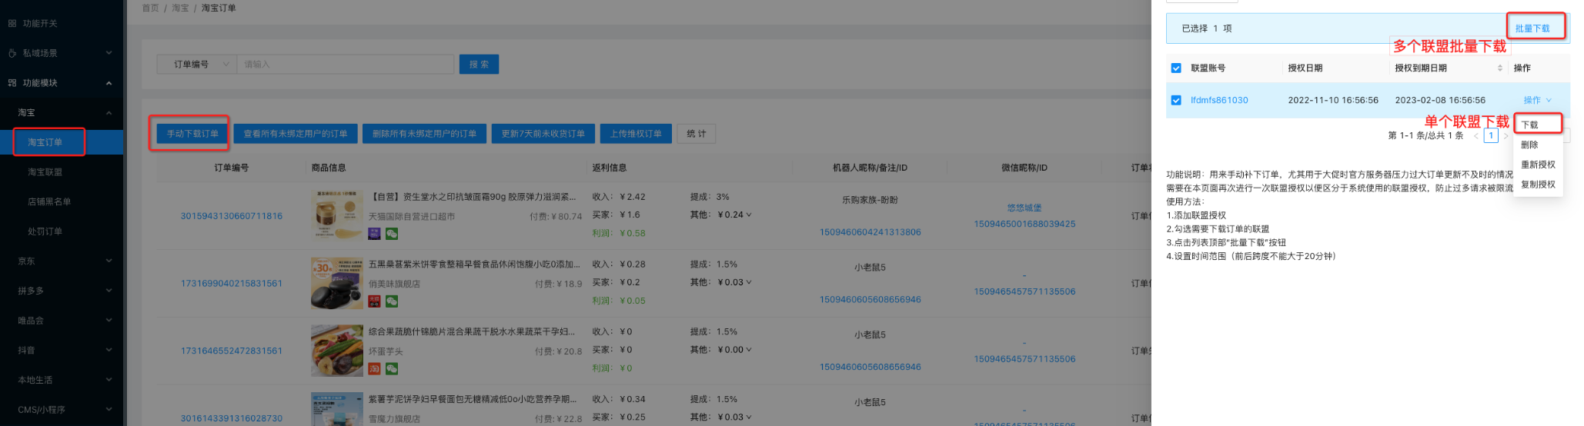1584x426 pixels.
Task: Click the 私域场景 sidebar icon
Action: (x=12, y=53)
